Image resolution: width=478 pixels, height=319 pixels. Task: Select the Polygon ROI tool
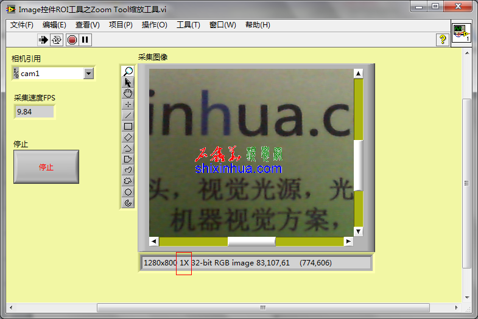click(x=128, y=159)
